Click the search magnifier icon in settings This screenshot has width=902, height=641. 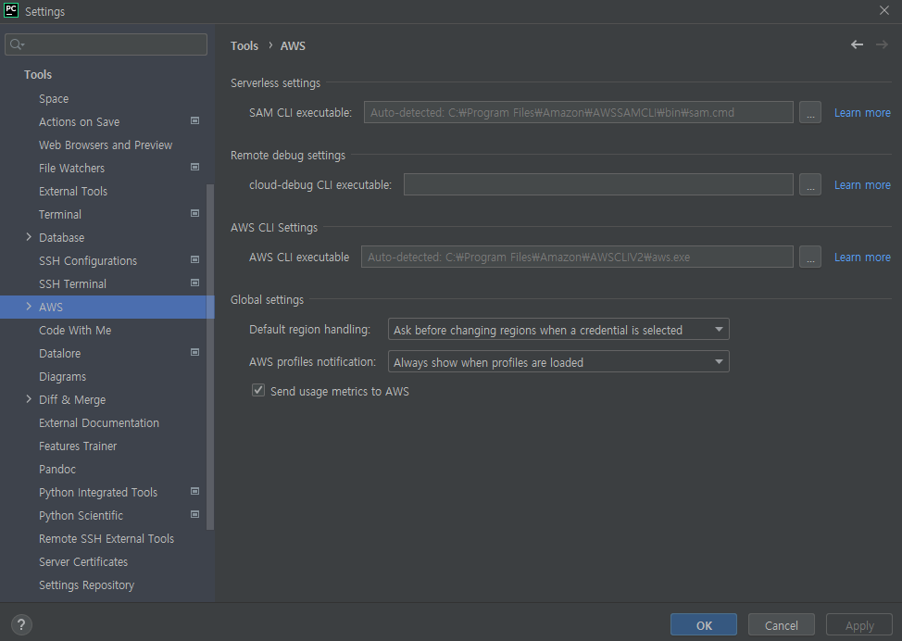click(16, 44)
